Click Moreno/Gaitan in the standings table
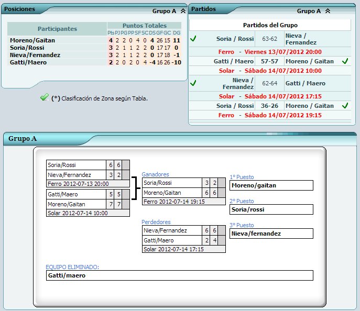The height and width of the screenshot is (311, 360). click(32, 40)
